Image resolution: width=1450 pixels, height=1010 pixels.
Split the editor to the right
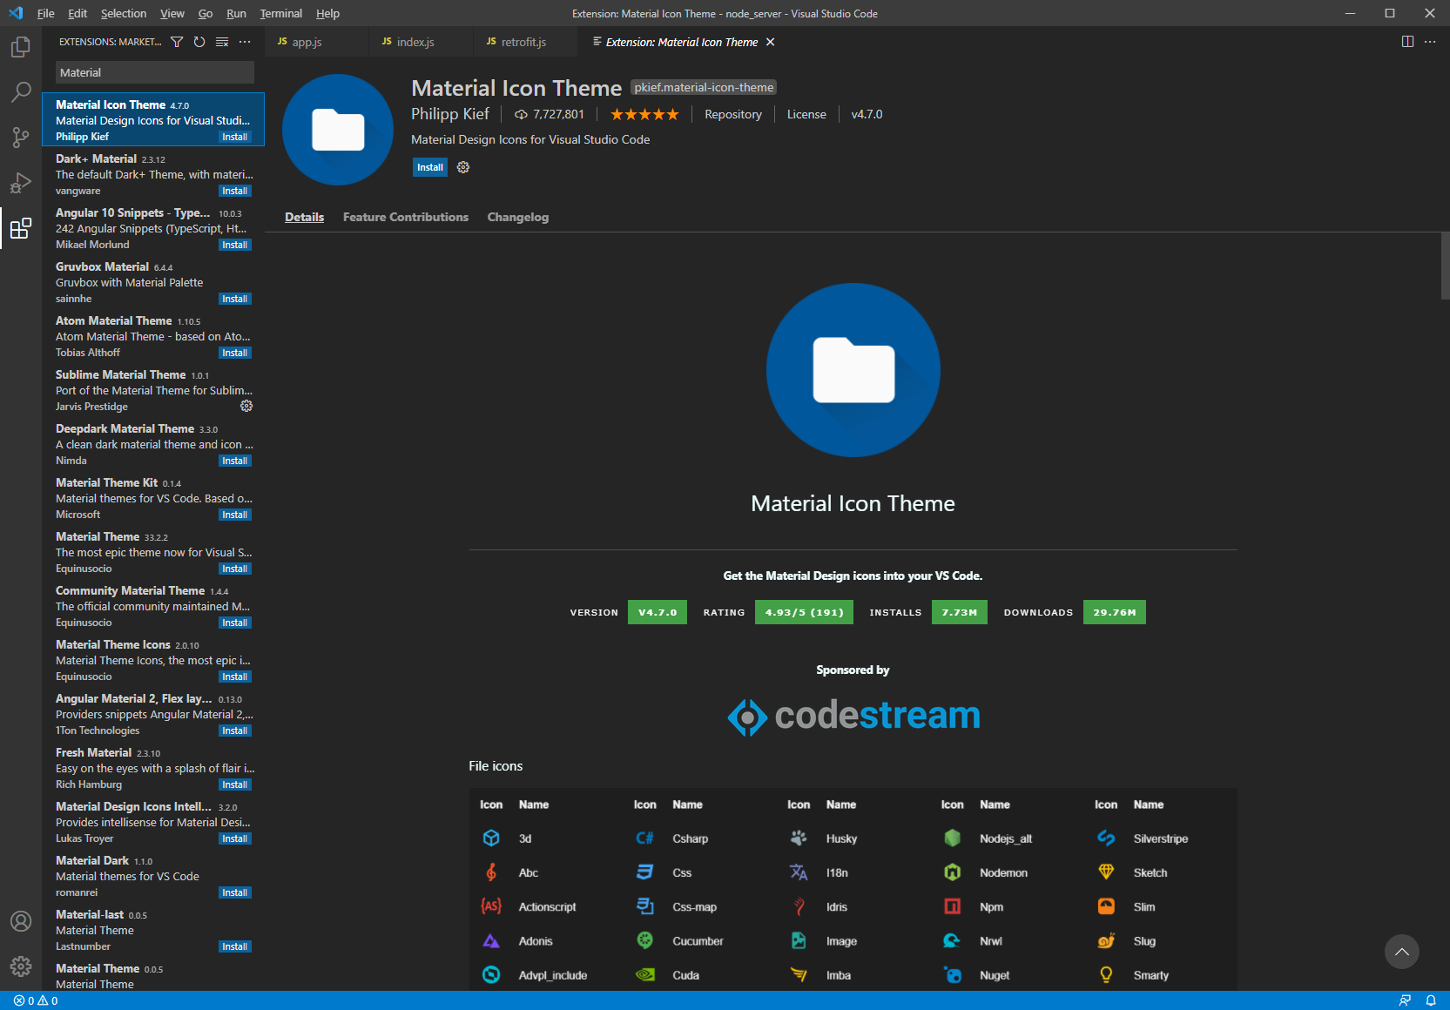click(1407, 42)
